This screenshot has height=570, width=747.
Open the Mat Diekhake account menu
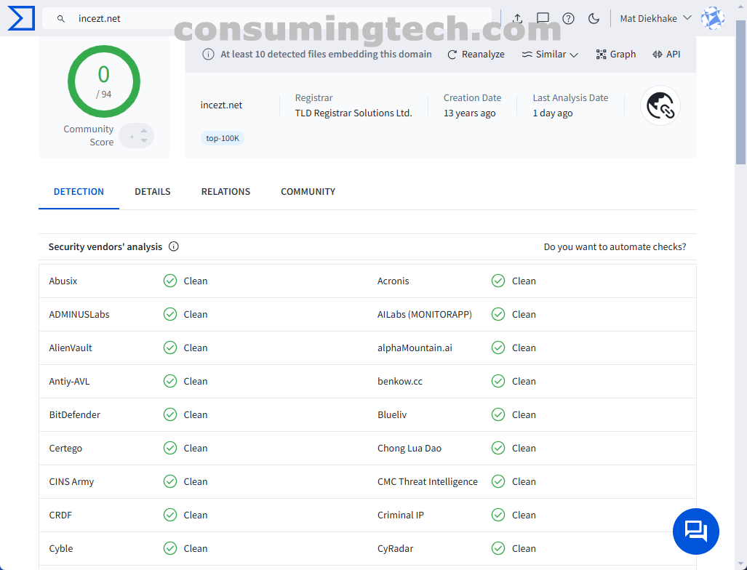tap(655, 18)
